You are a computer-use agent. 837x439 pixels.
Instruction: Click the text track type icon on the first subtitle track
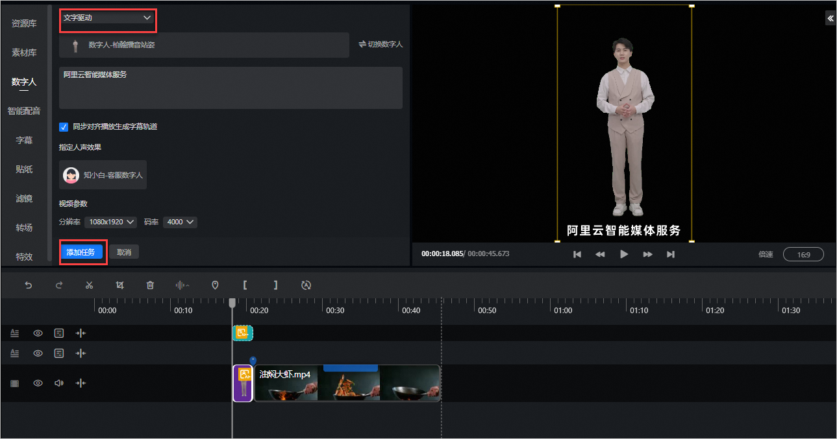pyautogui.click(x=15, y=333)
